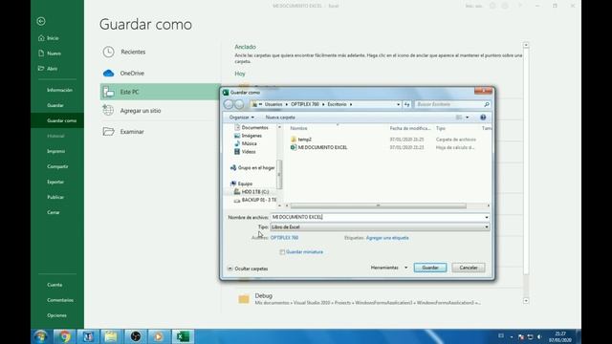The height and width of the screenshot is (344, 612).
Task: Select Música in the navigation tree
Action: [246, 143]
